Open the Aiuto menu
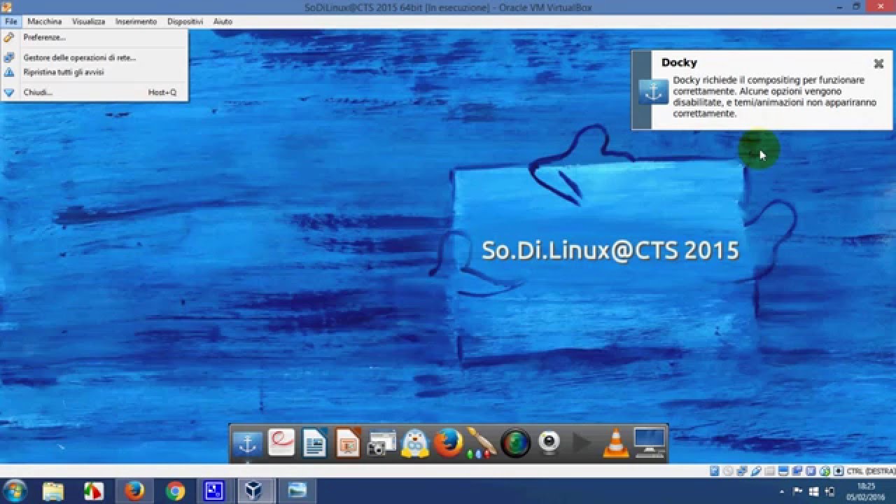896x504 pixels. (x=223, y=22)
